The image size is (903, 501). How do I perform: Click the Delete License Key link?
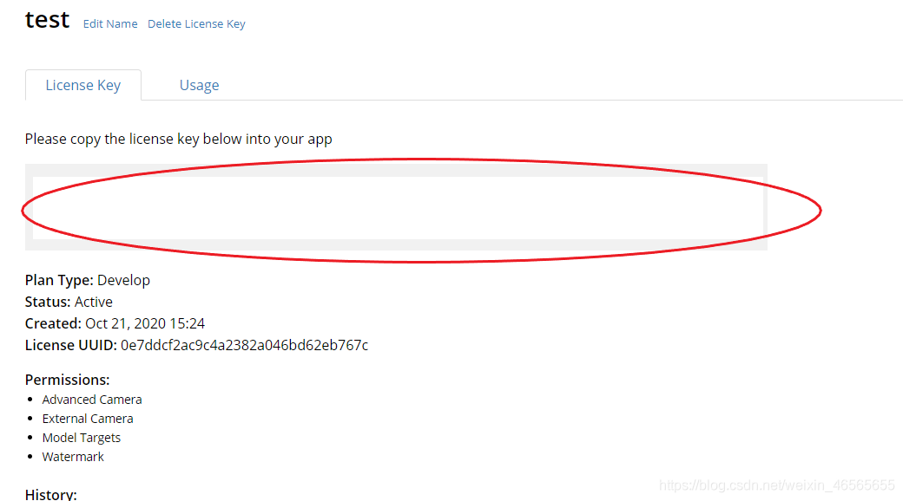coord(196,23)
